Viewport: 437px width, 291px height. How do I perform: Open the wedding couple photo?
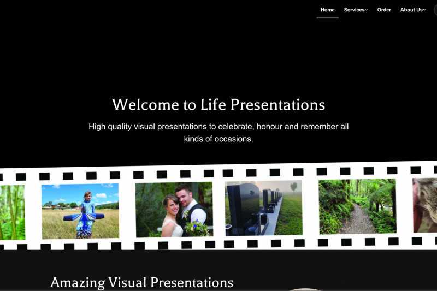tap(174, 210)
